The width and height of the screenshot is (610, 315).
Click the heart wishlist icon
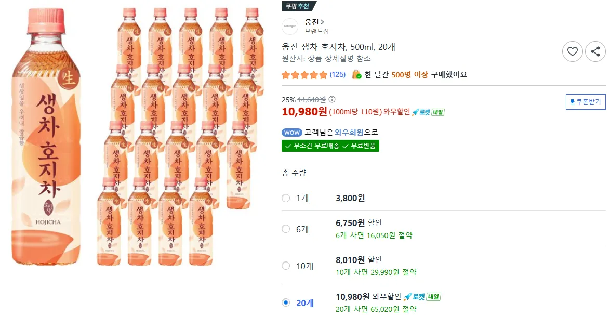pyautogui.click(x=572, y=51)
